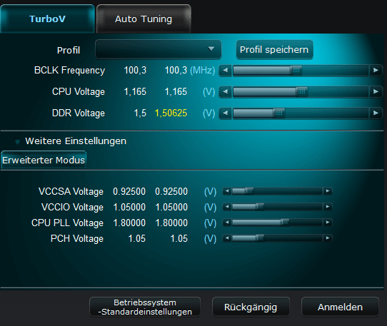This screenshot has width=387, height=326.
Task: Click the CPU PLL Voltage label
Action: tap(67, 223)
